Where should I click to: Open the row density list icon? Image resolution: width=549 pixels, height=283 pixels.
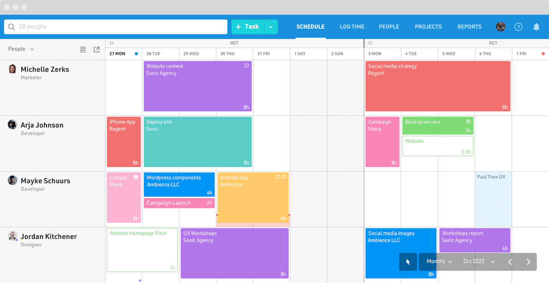click(83, 49)
